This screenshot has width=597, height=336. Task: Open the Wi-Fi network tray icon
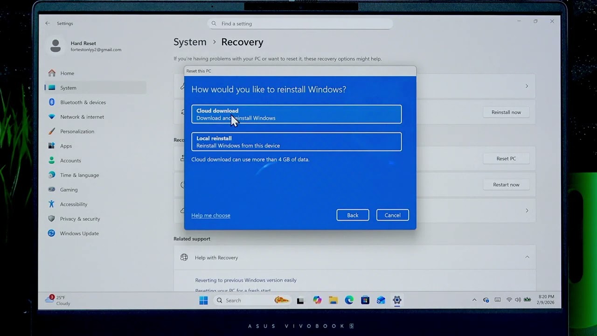tap(509, 300)
